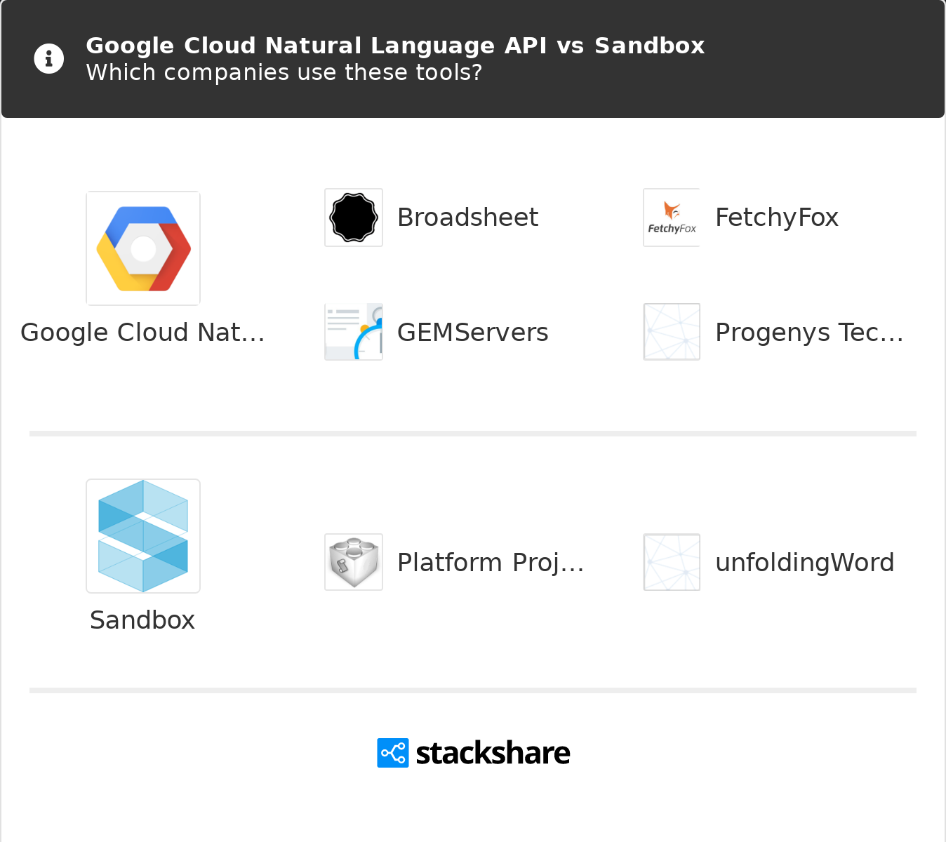Click the comparison title heading text

(395, 46)
